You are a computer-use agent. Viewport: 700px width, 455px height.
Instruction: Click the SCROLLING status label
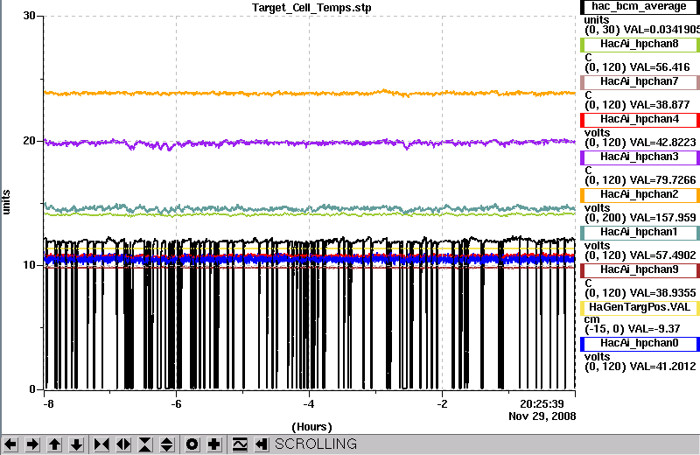point(316,444)
